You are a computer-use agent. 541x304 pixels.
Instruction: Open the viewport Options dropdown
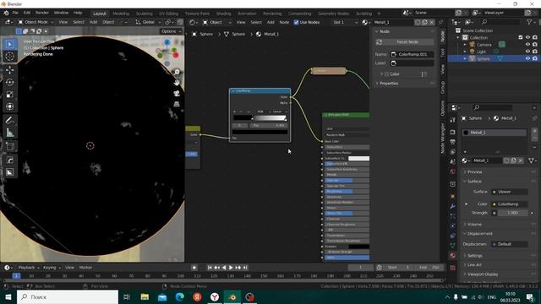[171, 31]
